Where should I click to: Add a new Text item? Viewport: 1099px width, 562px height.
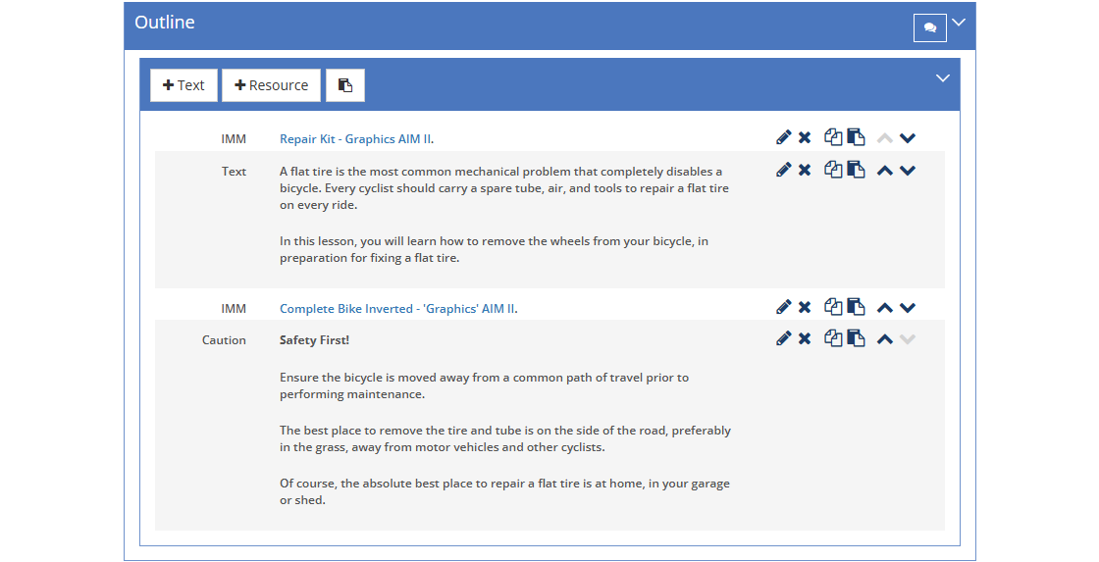183,85
